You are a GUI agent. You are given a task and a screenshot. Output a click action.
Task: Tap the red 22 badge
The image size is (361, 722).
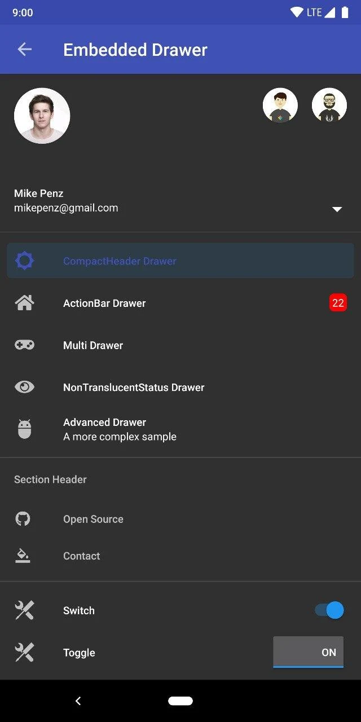point(338,303)
